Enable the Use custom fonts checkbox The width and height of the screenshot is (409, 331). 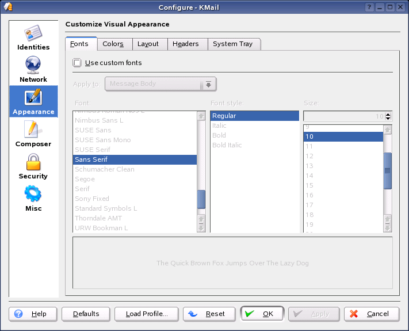click(x=78, y=63)
